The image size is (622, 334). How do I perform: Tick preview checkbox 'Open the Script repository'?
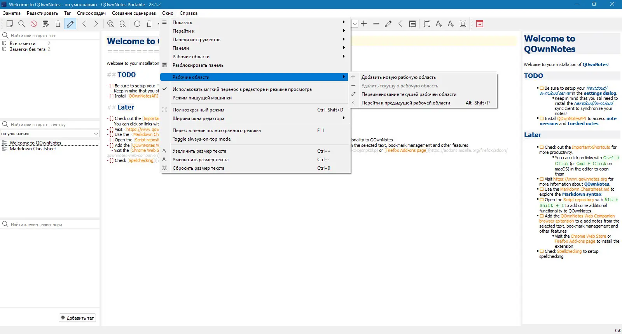542,200
